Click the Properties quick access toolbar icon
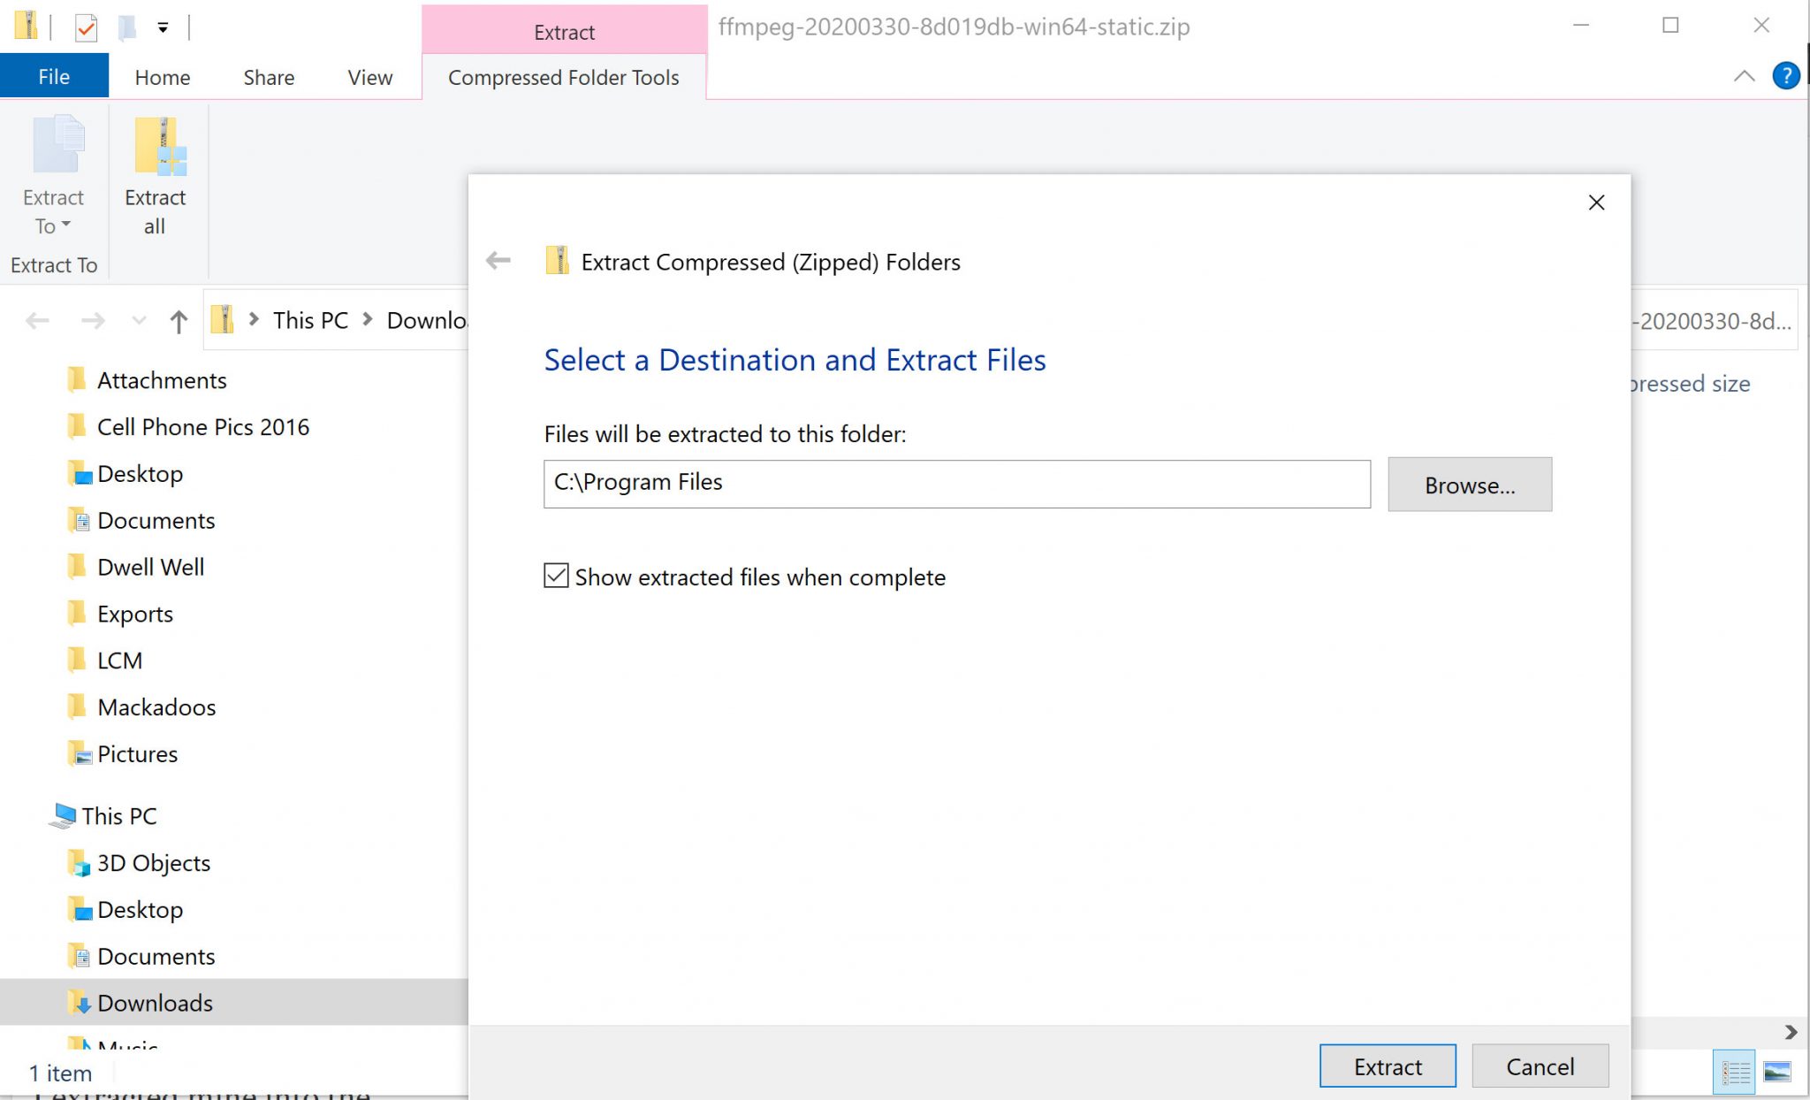 86,27
